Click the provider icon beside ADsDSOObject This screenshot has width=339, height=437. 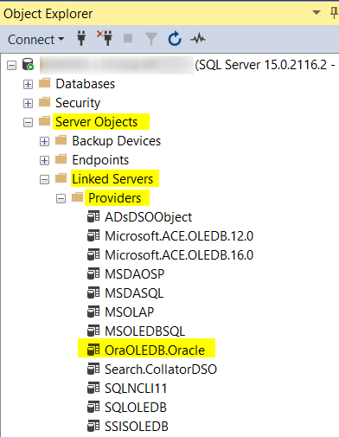coord(93,216)
